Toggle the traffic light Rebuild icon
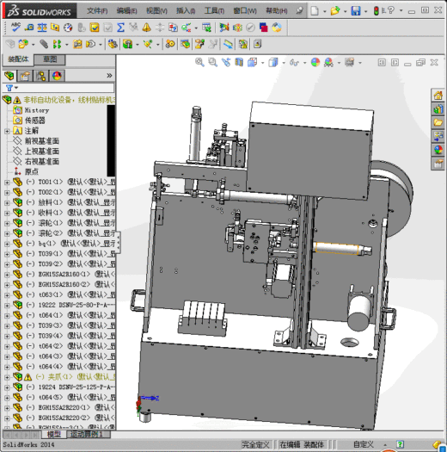This screenshot has width=447, height=452. [376, 11]
